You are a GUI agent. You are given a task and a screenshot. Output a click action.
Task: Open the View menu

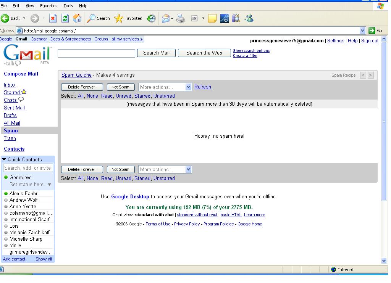(x=30, y=6)
